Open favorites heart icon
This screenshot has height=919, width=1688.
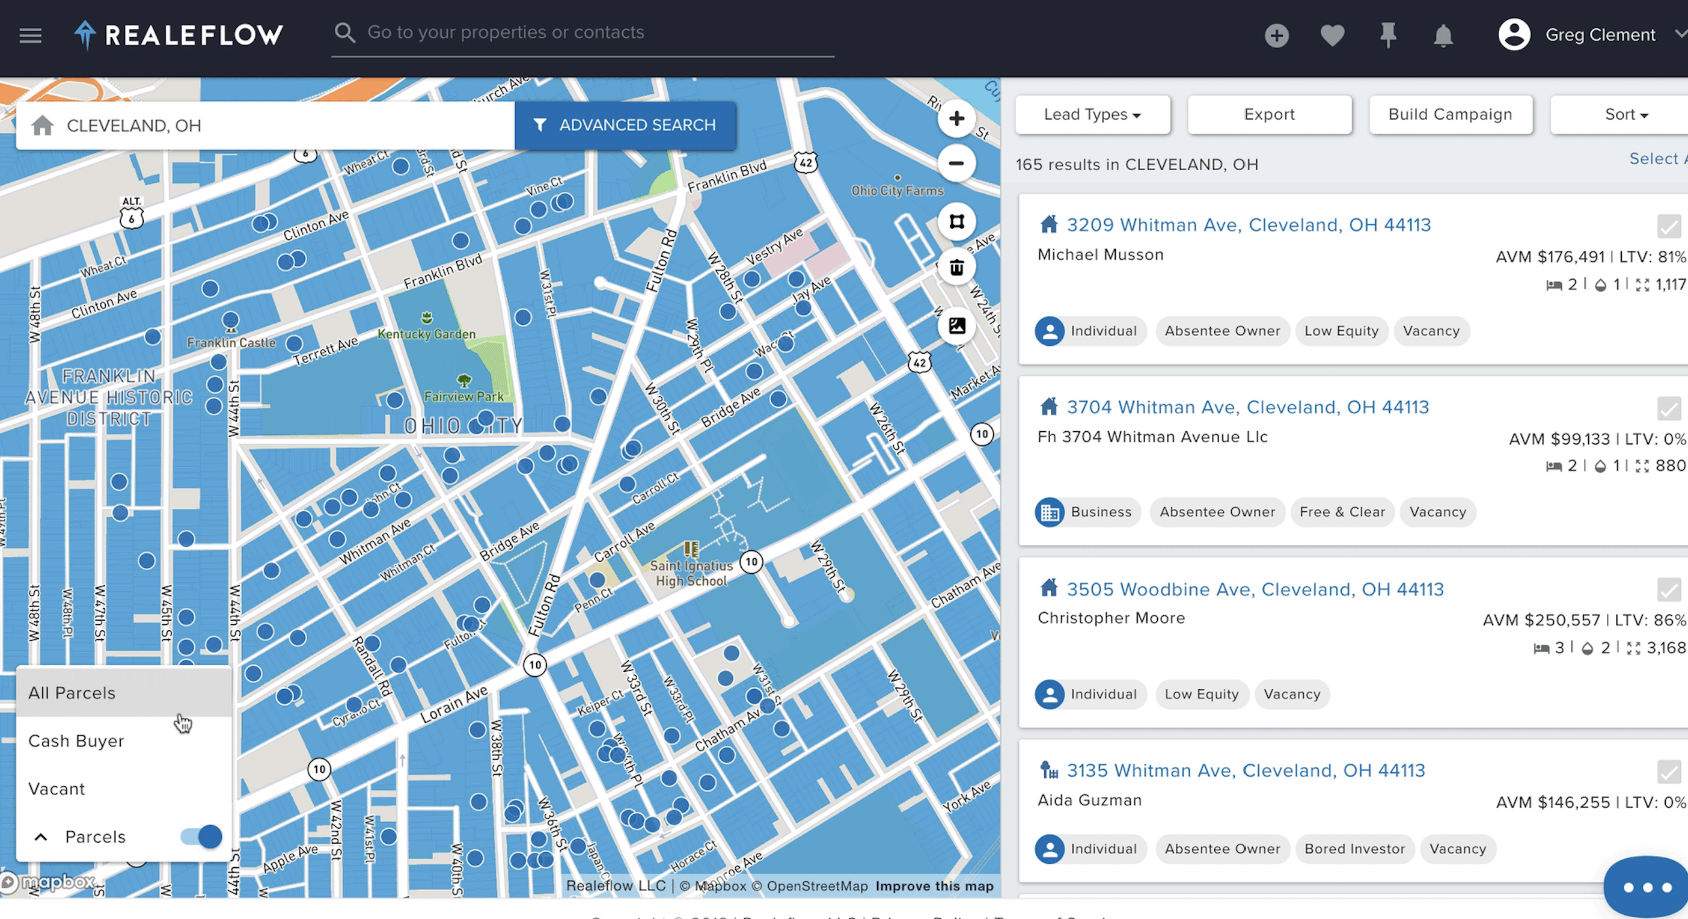coord(1332,35)
